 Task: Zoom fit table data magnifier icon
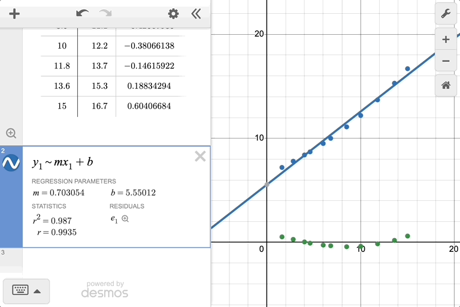tap(11, 133)
